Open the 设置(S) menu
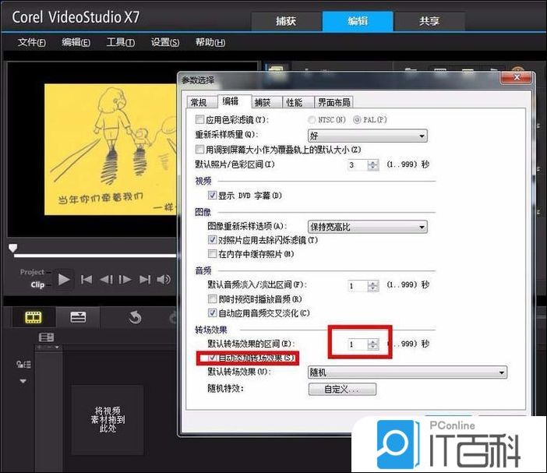 [x=165, y=43]
